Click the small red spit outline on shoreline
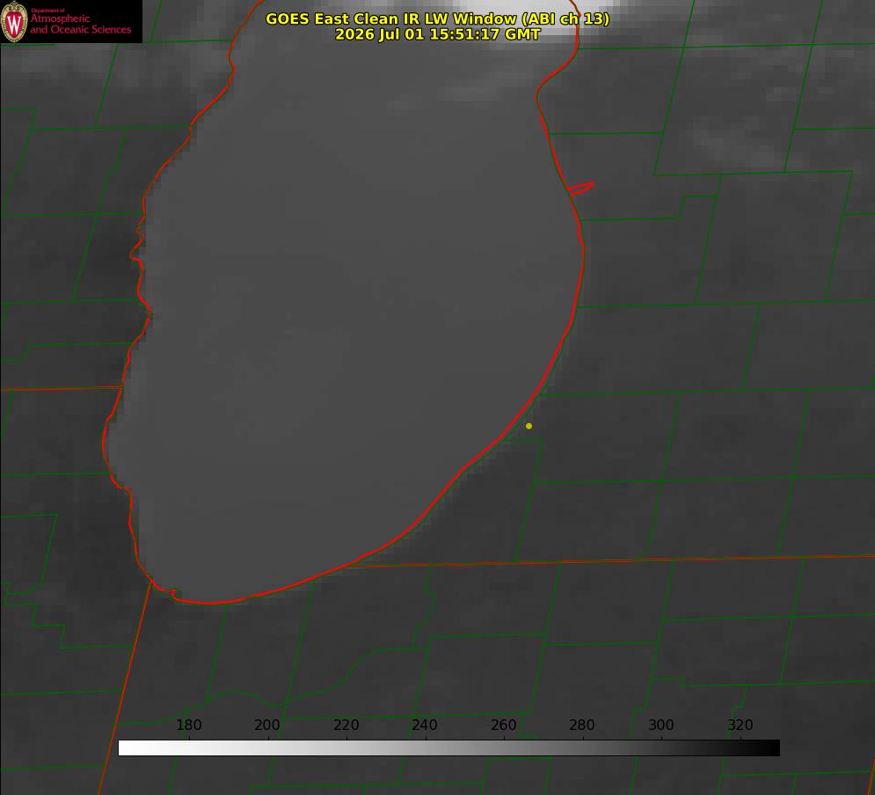 point(581,188)
